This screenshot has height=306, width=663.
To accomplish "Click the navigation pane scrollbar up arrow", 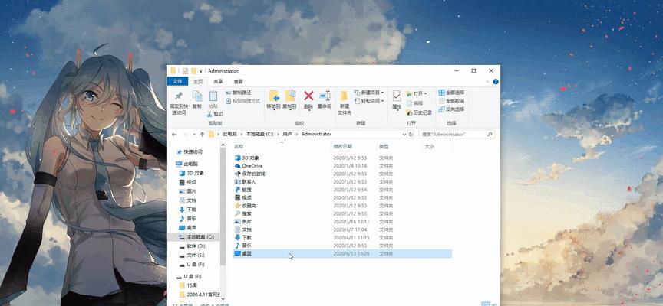I will [x=223, y=145].
